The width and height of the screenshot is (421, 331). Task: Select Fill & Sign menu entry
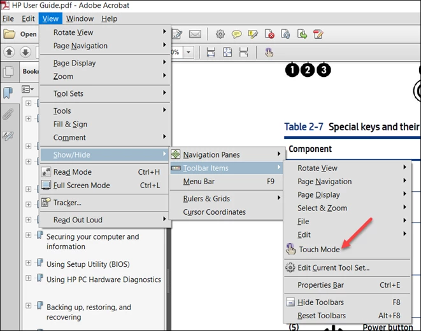(105, 124)
